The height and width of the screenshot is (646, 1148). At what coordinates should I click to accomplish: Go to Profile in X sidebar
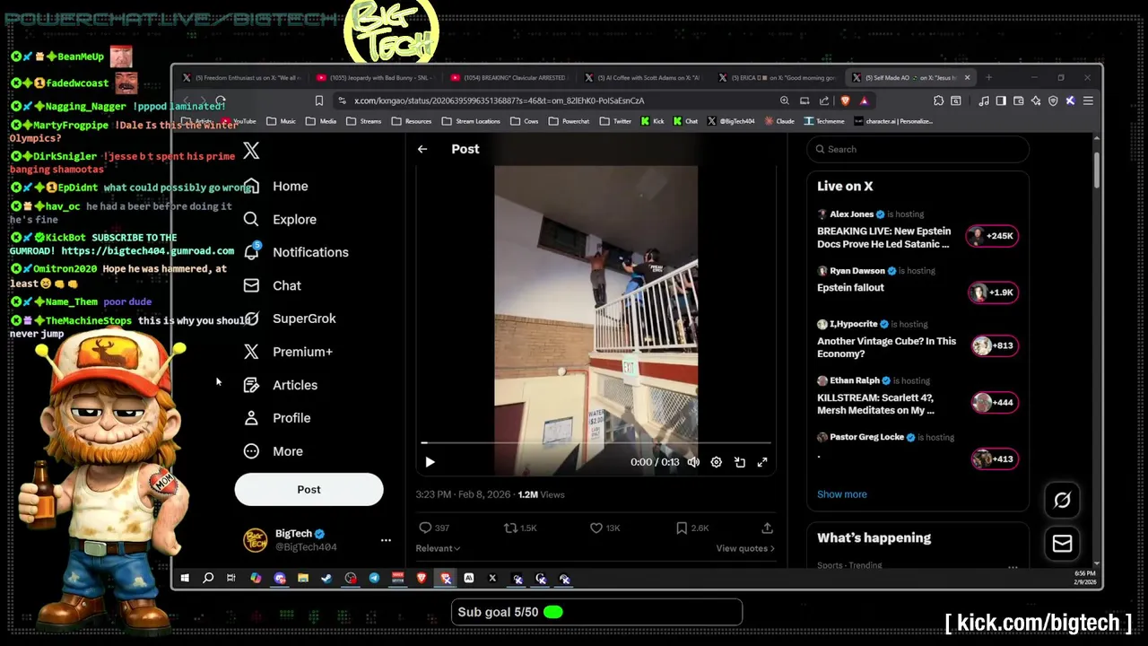(x=277, y=418)
